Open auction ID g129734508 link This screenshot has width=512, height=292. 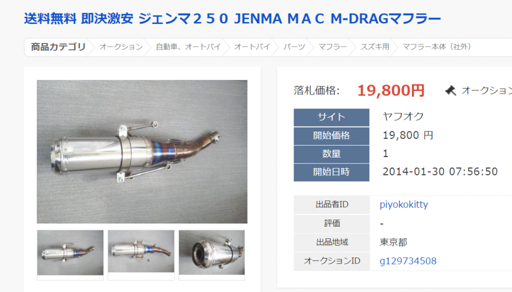pyautogui.click(x=408, y=261)
